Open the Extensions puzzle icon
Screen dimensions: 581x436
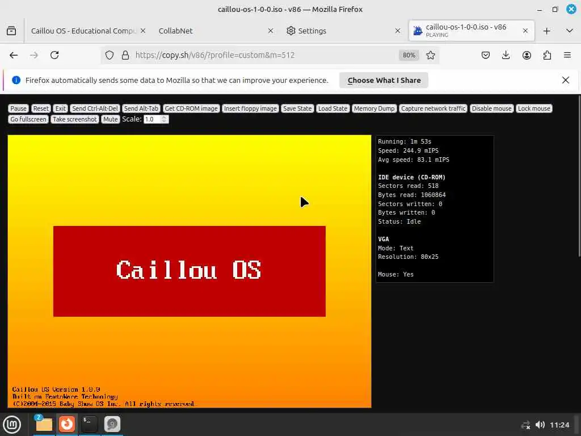(547, 55)
